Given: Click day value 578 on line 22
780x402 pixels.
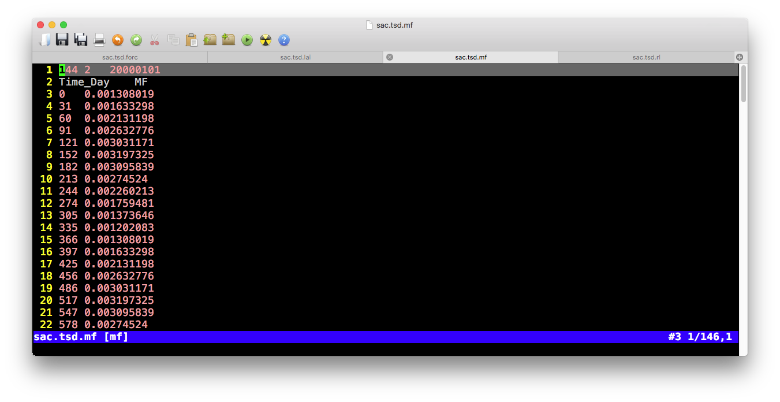Looking at the screenshot, I should tap(68, 325).
